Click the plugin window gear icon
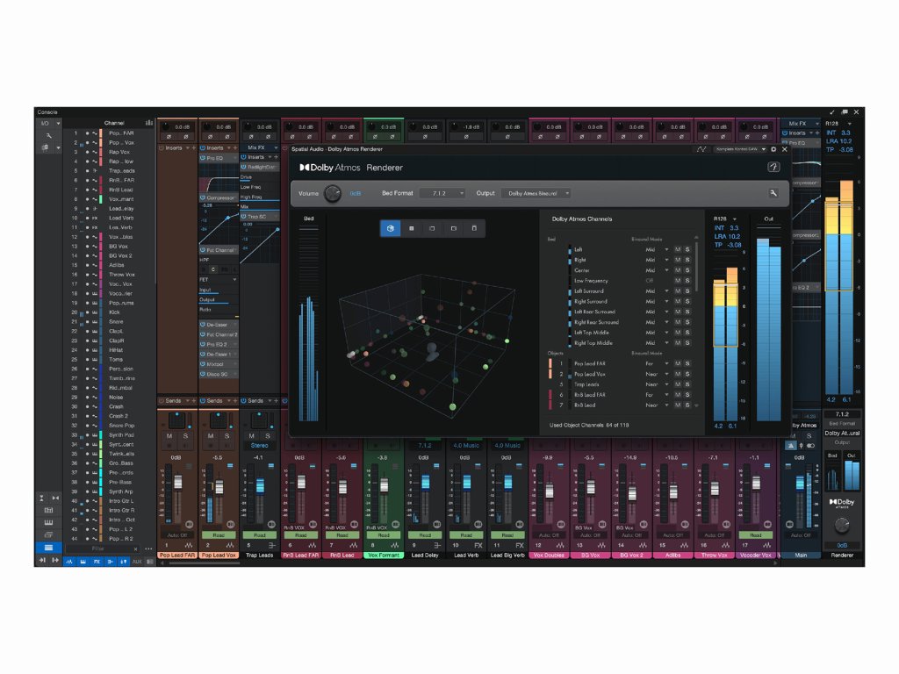This screenshot has width=899, height=674. click(x=773, y=149)
